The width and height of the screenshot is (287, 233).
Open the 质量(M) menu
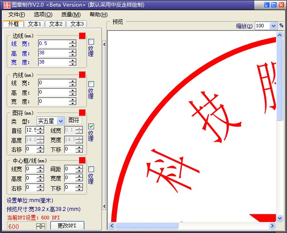(71, 15)
